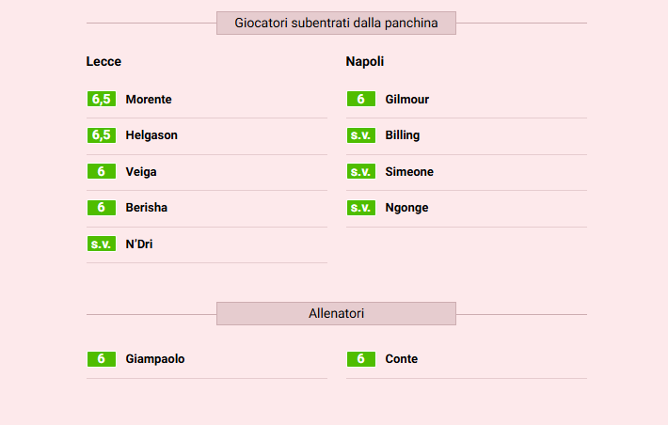Click coach Conte's rating badge

[360, 359]
